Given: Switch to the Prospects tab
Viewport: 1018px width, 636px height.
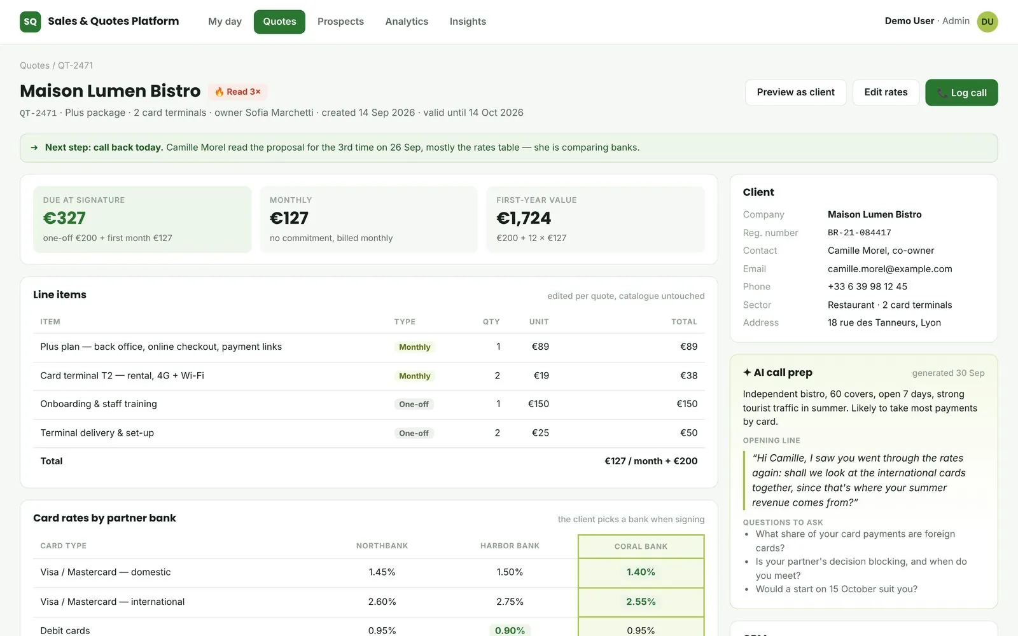Looking at the screenshot, I should click(340, 22).
